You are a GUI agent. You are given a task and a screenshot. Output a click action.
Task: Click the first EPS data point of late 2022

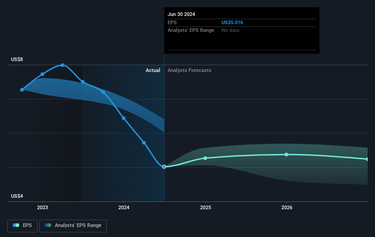pyautogui.click(x=22, y=90)
